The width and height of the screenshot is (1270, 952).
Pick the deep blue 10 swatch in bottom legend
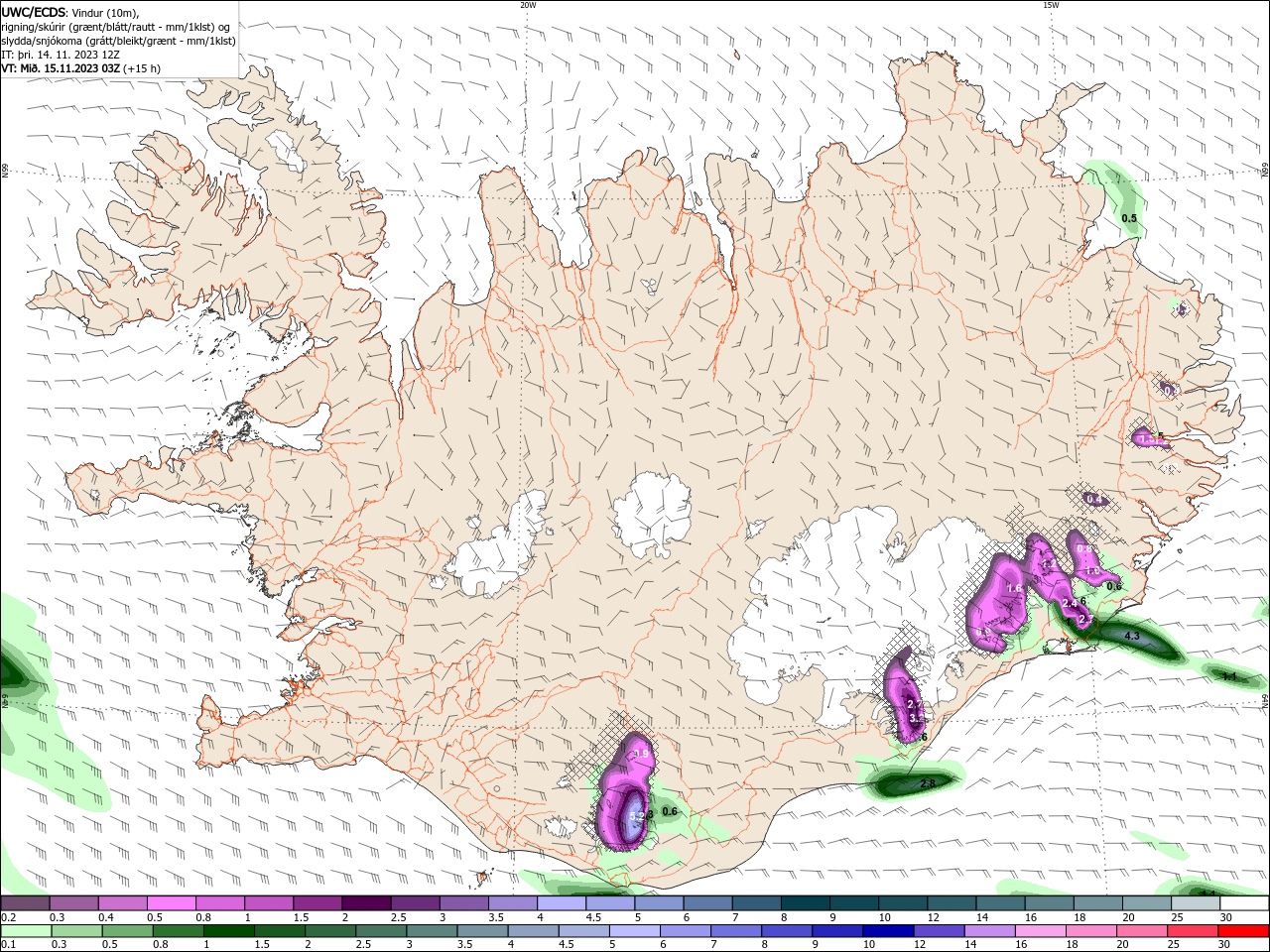tap(888, 931)
